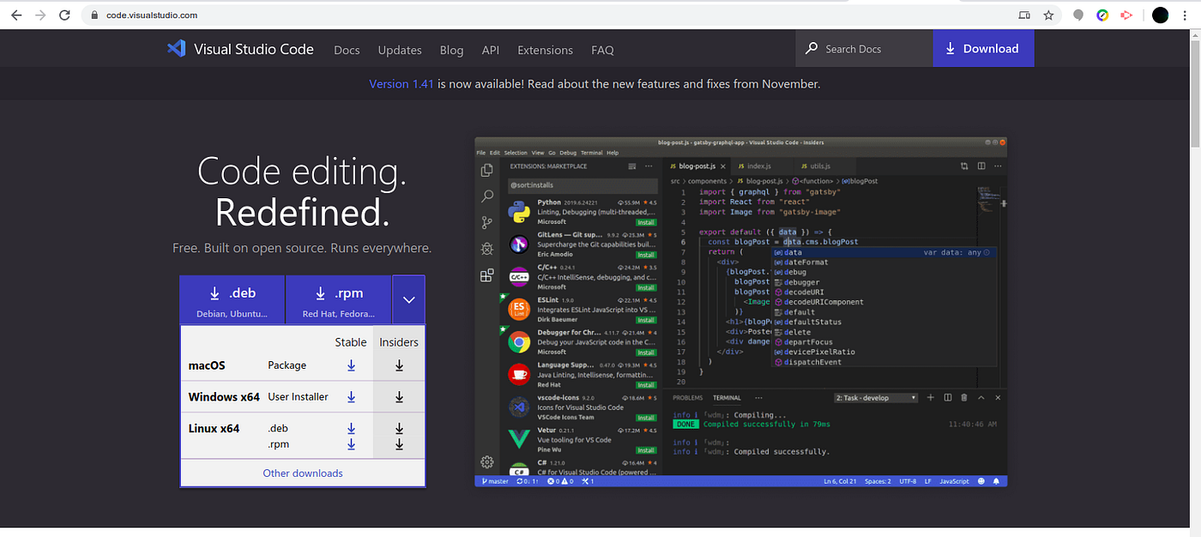
Task: Click the grey extension icon in Chrome toolbar
Action: pos(1078,15)
